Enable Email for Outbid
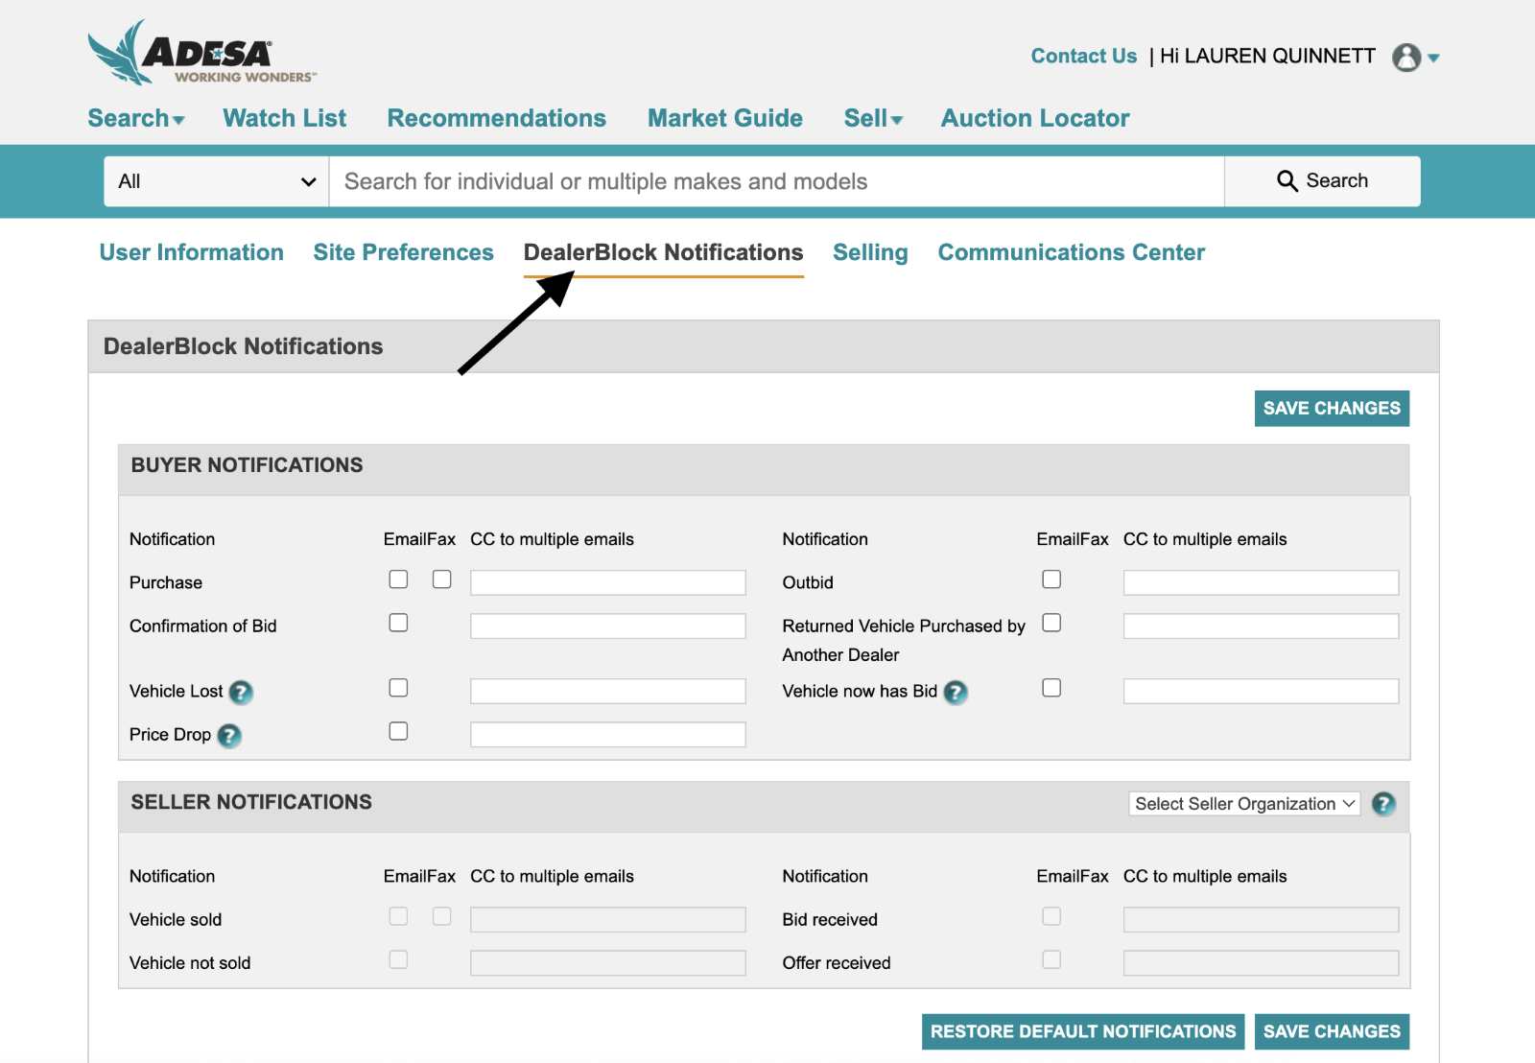1535x1063 pixels. click(1051, 579)
